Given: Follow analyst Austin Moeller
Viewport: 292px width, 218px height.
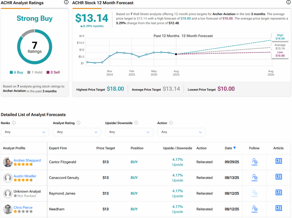Looking at the screenshot, I should pos(254,177).
